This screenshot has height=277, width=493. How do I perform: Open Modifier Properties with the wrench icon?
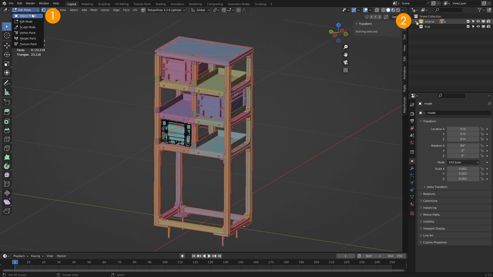[412, 169]
